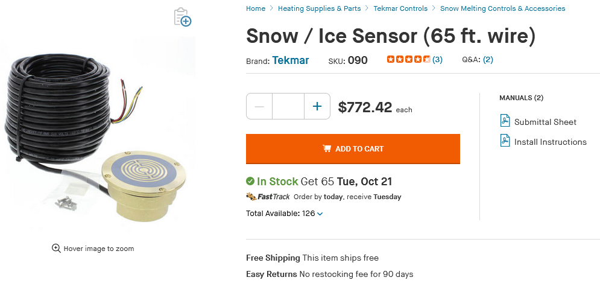Open the Home breadcrumb

click(256, 8)
